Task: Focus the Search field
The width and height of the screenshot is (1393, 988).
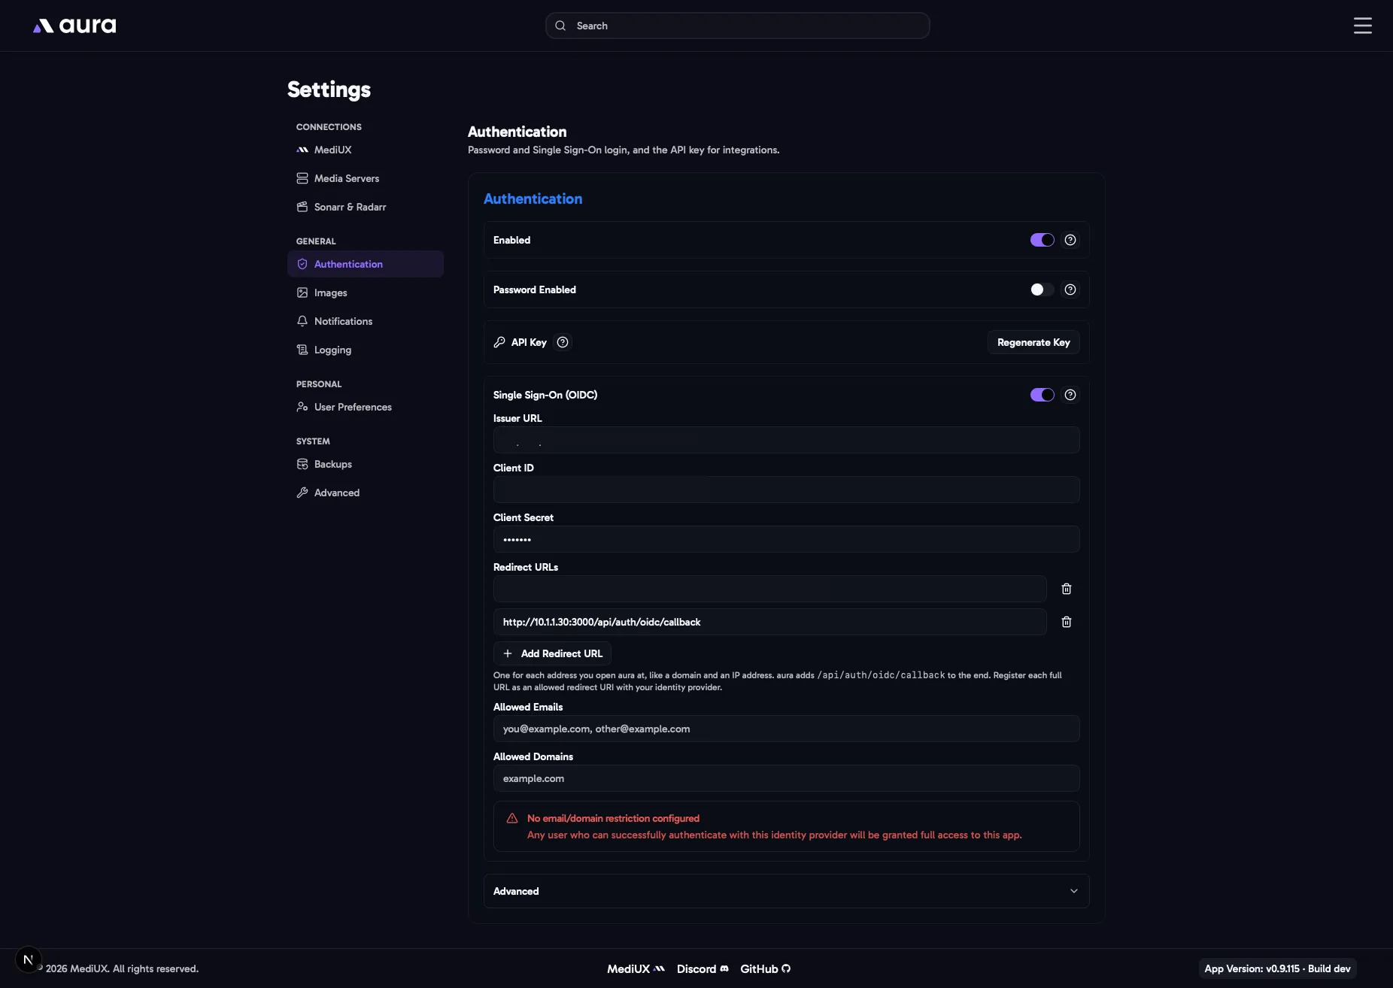Action: click(x=737, y=26)
